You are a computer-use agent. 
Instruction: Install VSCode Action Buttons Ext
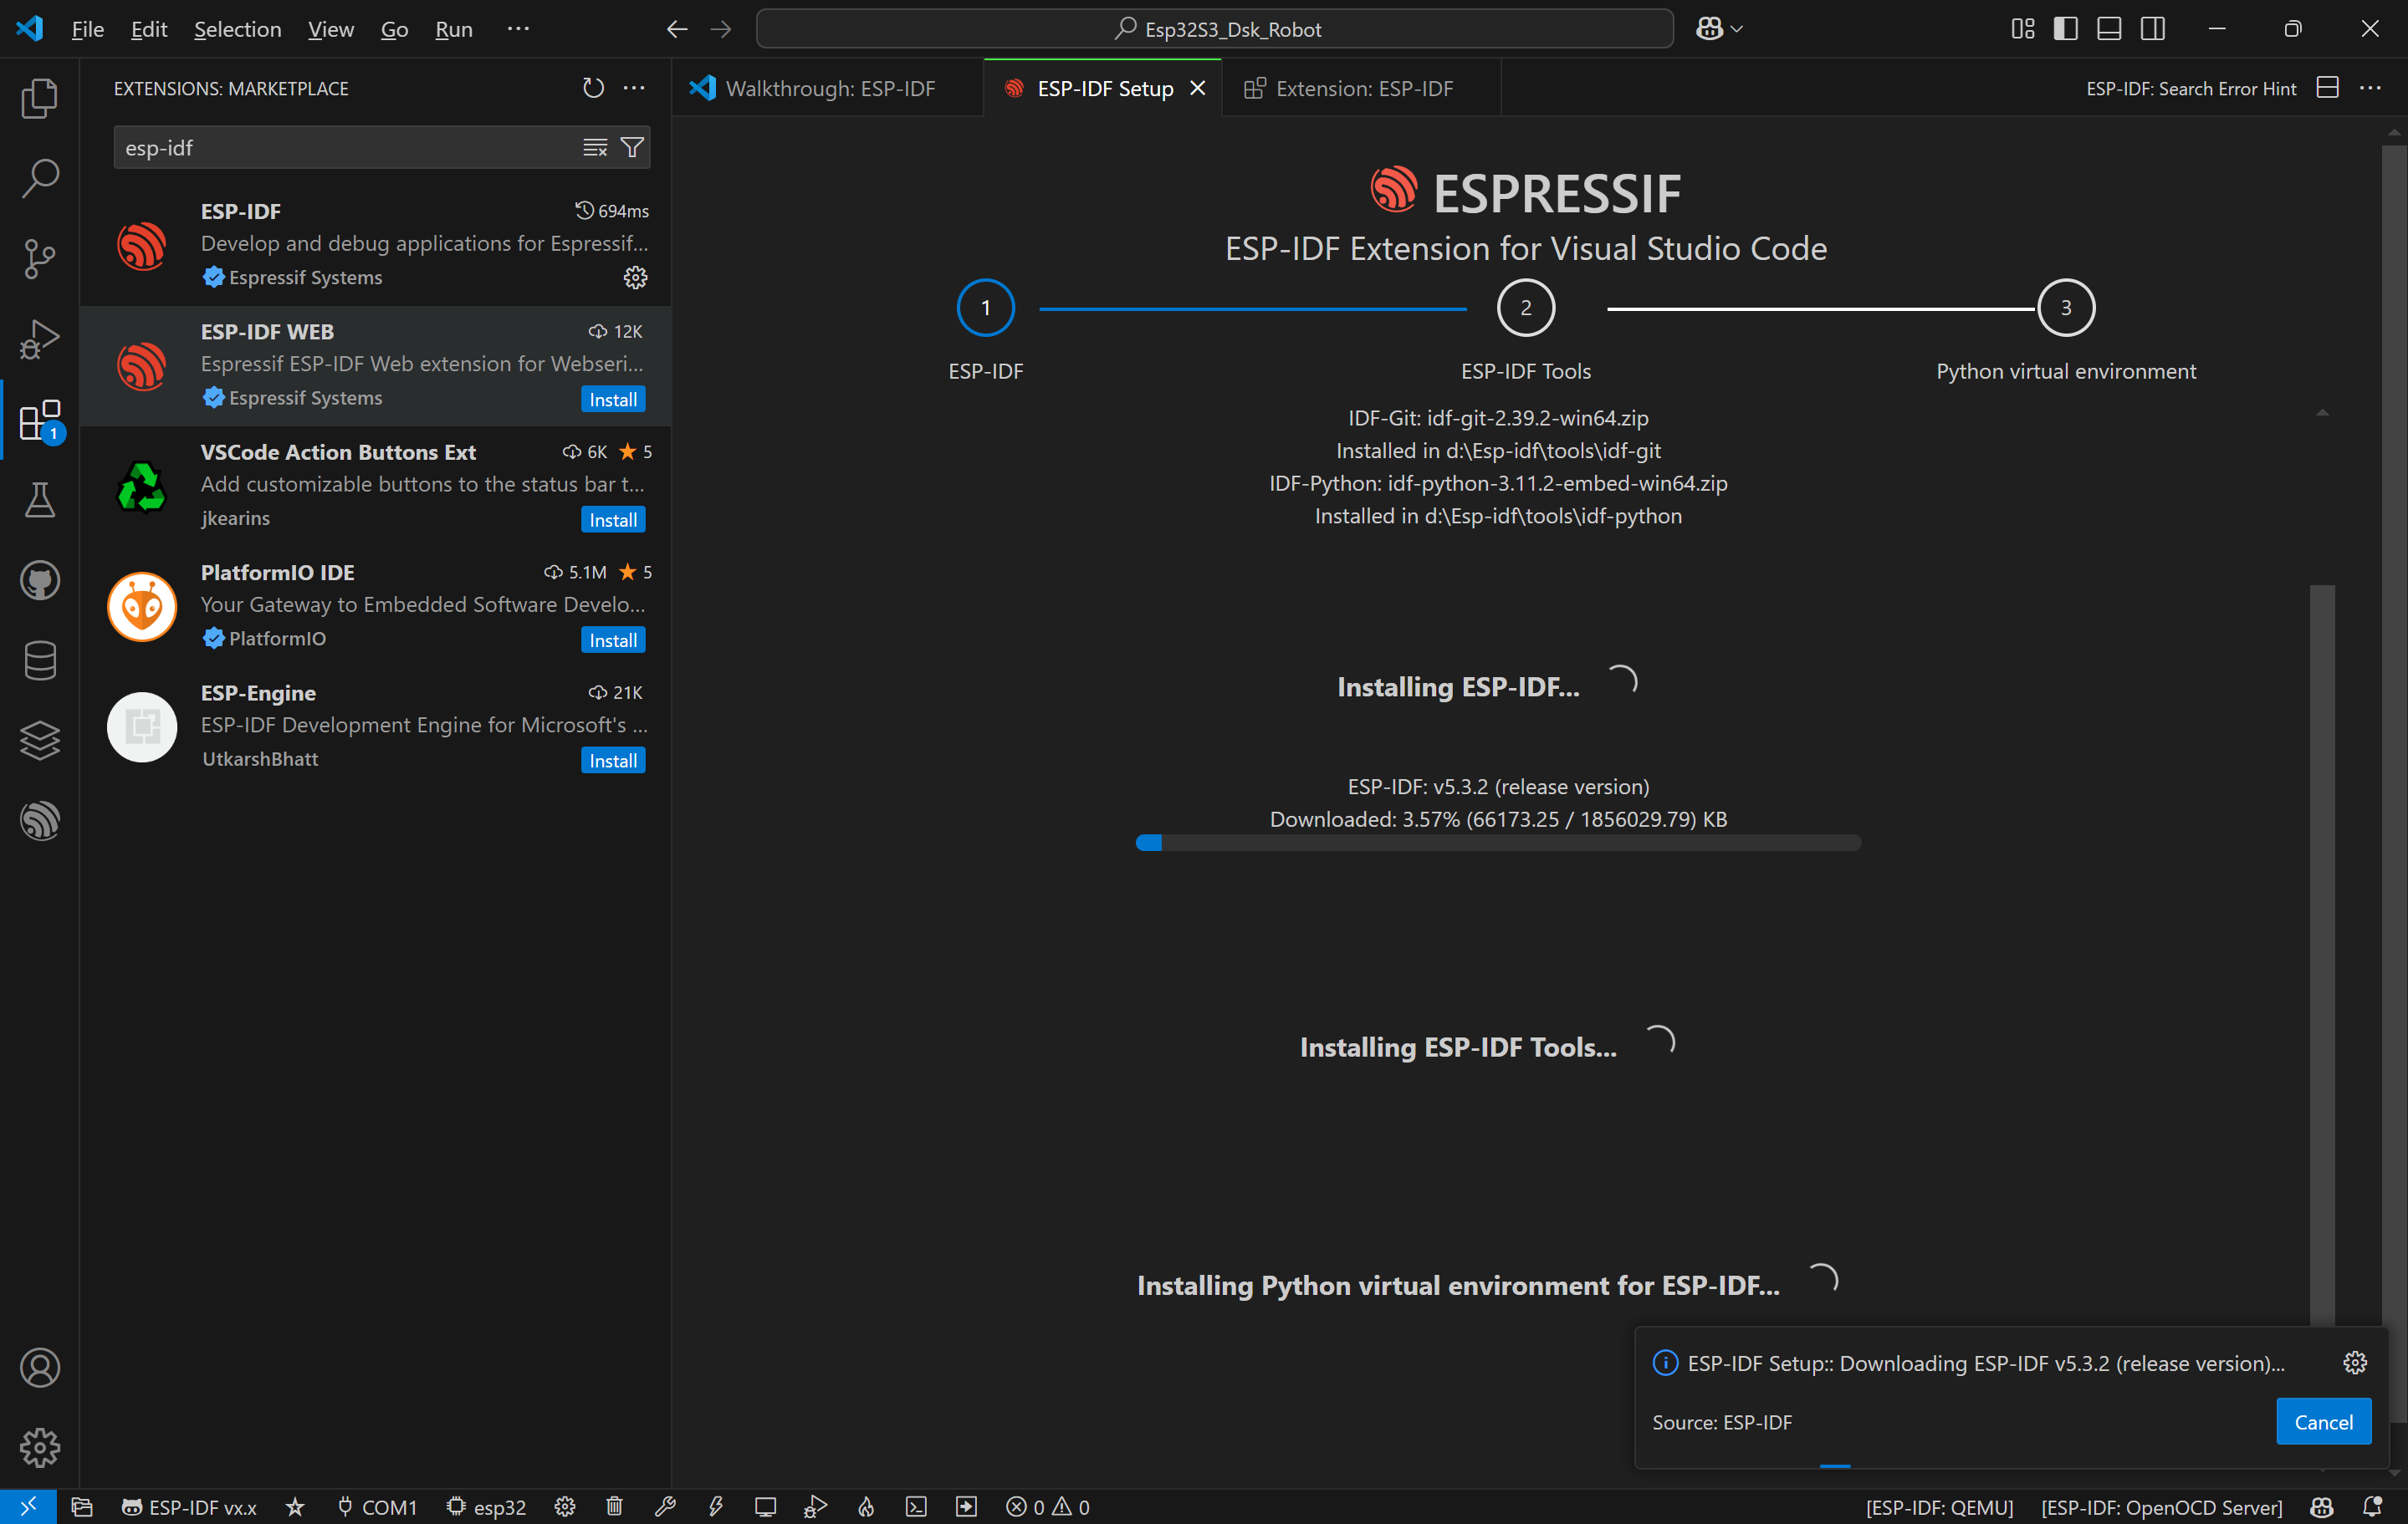(x=613, y=520)
